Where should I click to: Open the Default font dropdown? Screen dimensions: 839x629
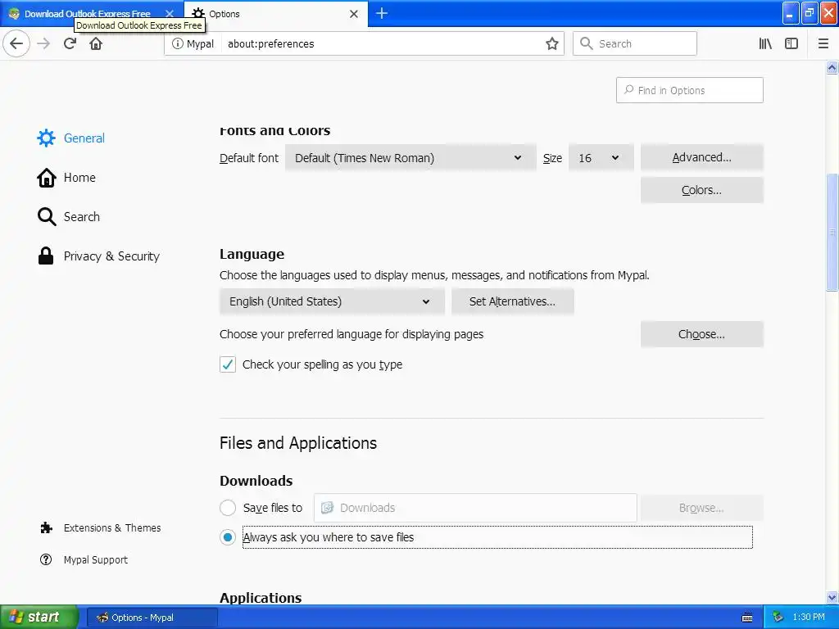[410, 158]
